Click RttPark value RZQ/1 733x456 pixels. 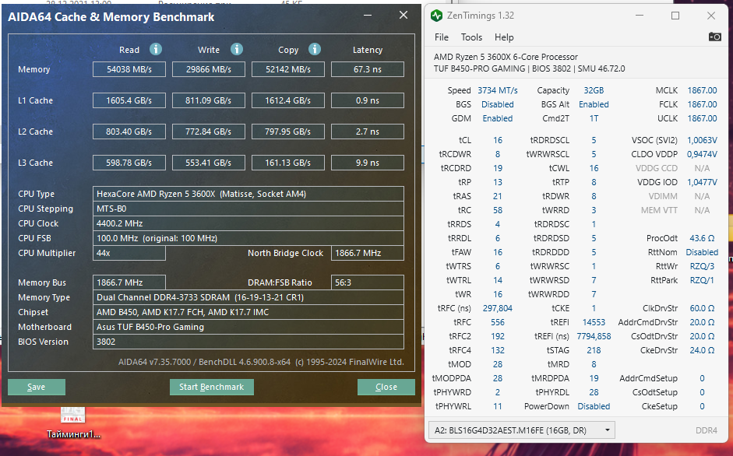coord(702,280)
